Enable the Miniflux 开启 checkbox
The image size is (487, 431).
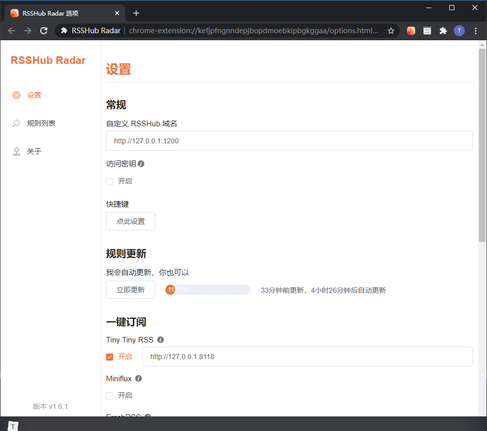click(x=110, y=396)
